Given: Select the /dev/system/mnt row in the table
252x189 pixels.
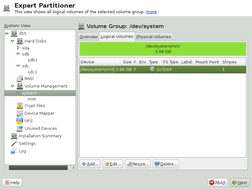Looking at the screenshot, I should (142, 69).
